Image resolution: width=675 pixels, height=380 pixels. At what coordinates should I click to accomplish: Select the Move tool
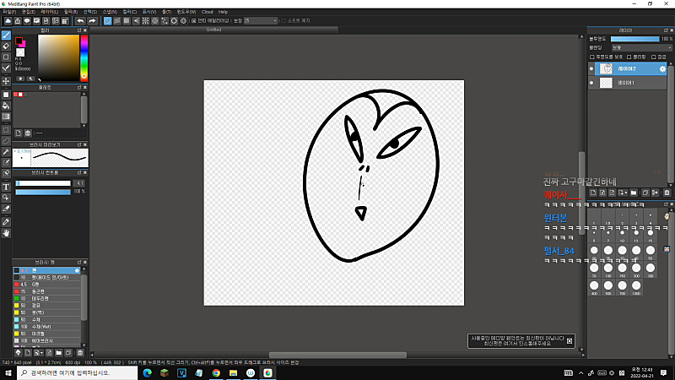coord(6,81)
